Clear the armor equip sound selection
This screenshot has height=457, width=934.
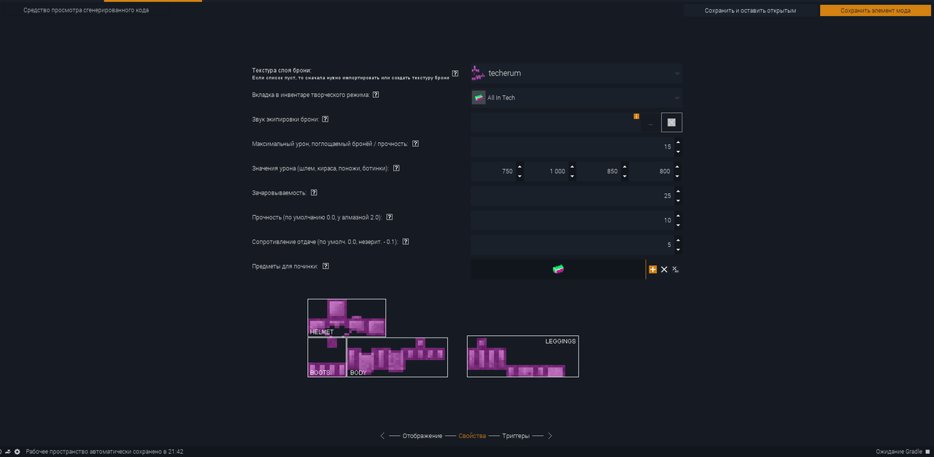click(x=671, y=122)
